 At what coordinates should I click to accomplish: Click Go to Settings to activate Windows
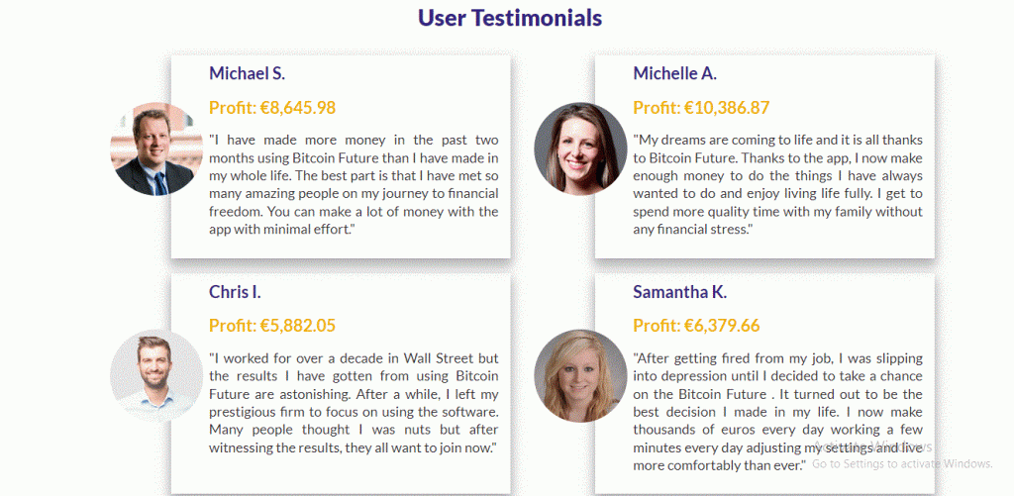902,463
